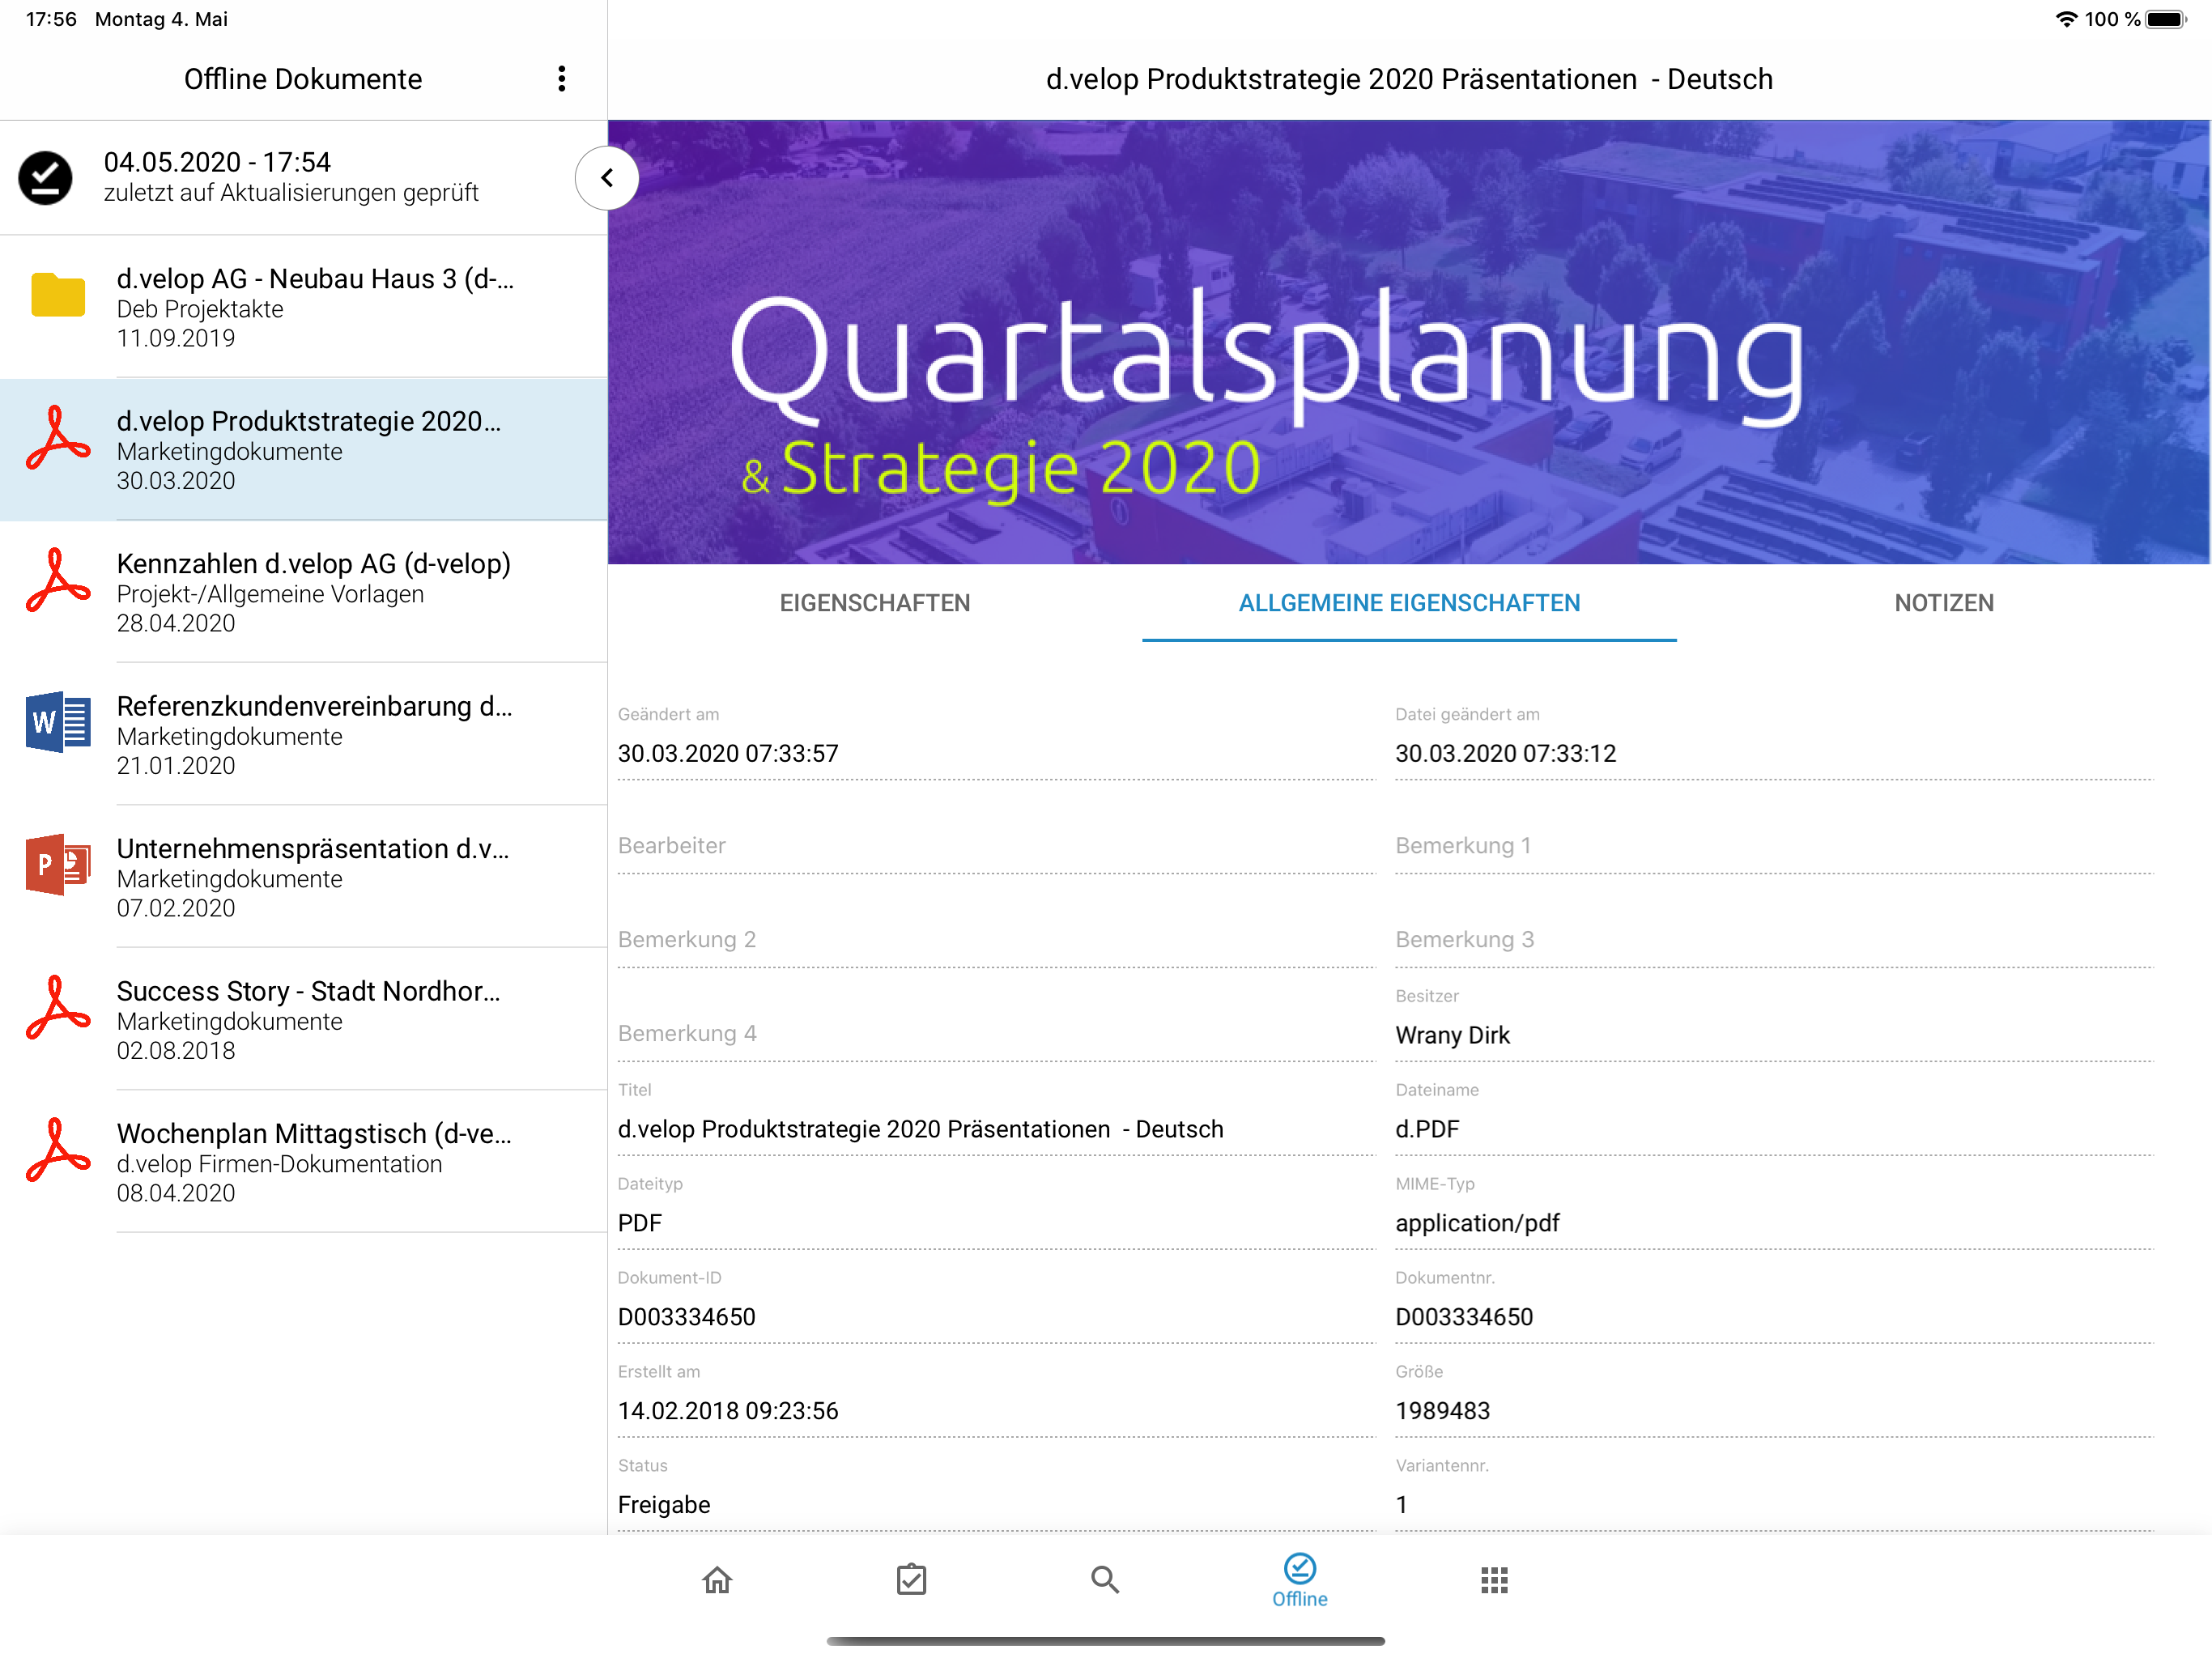Tap the Bearbeiter field

[996, 846]
